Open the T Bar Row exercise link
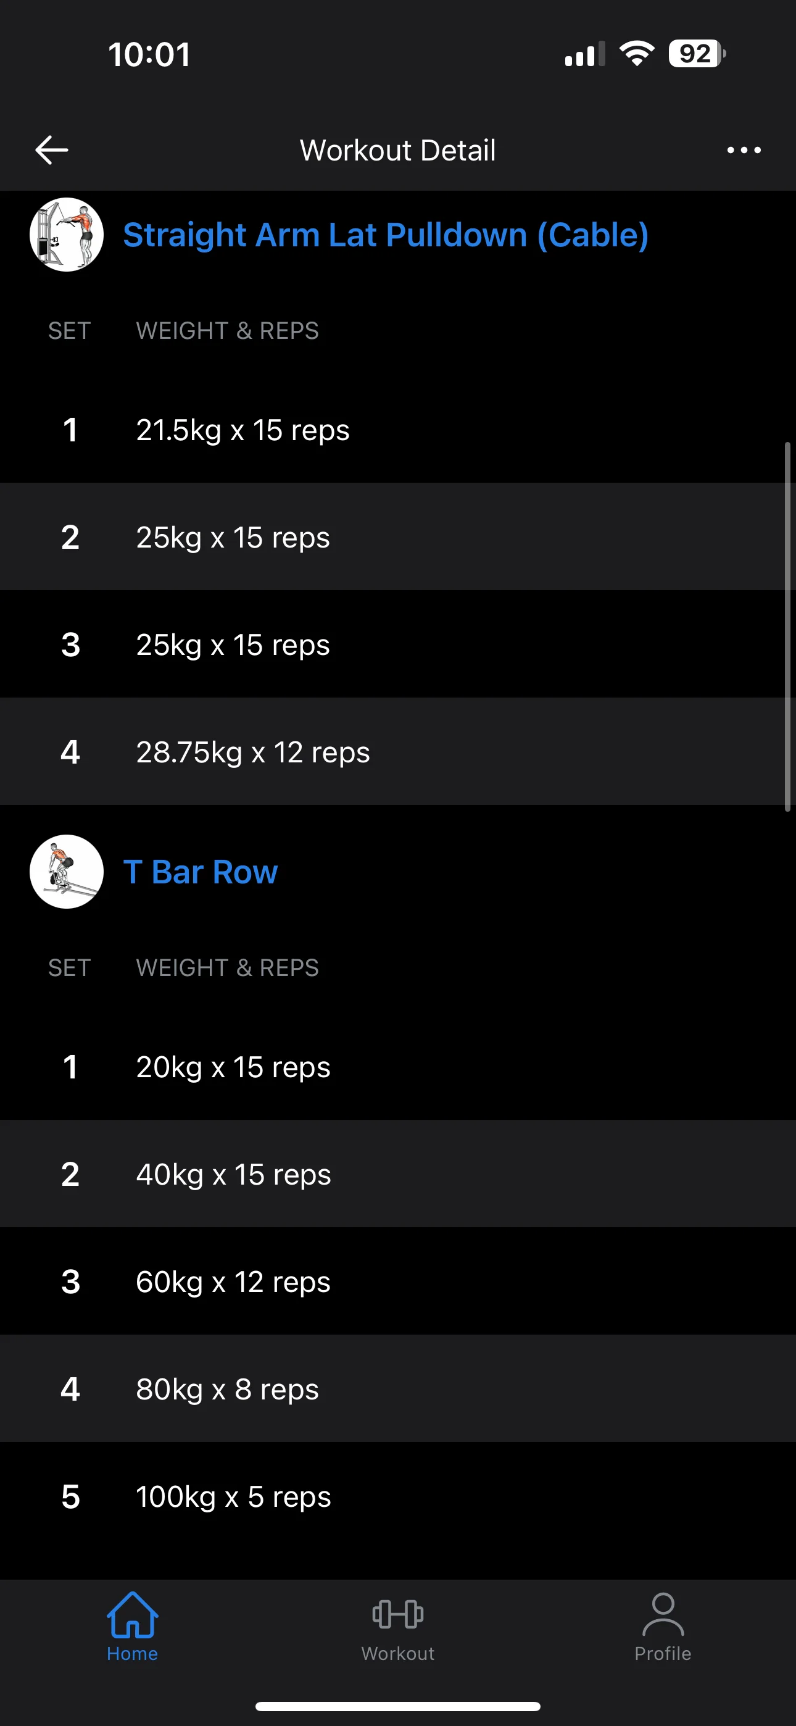 click(x=201, y=872)
